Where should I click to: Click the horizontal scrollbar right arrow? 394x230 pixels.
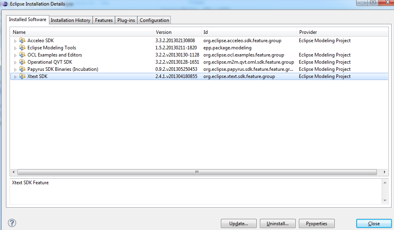pyautogui.click(x=384, y=172)
